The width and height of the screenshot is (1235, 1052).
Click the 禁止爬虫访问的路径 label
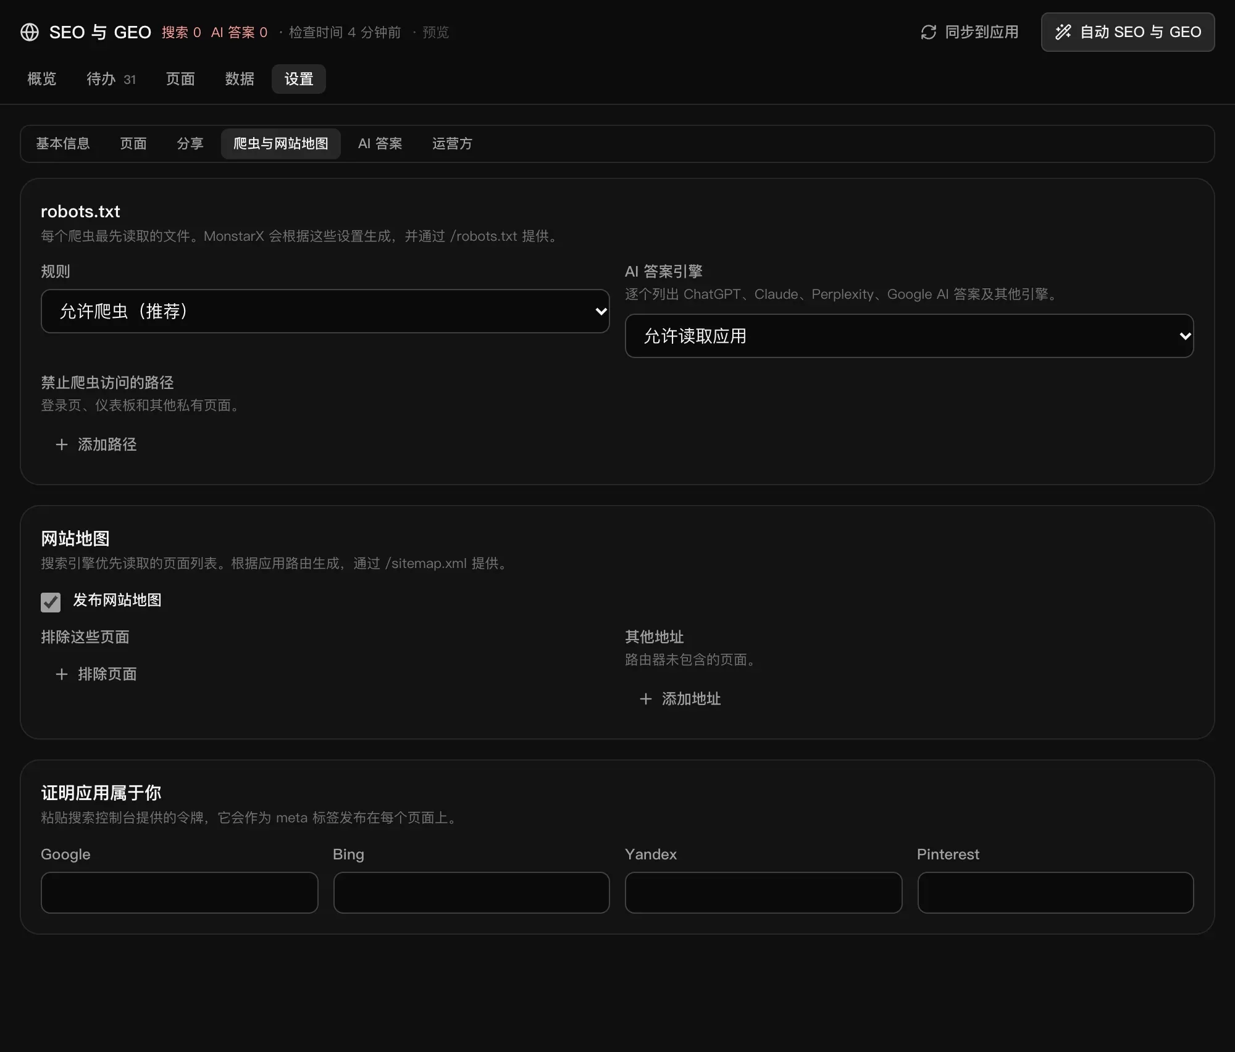[107, 383]
